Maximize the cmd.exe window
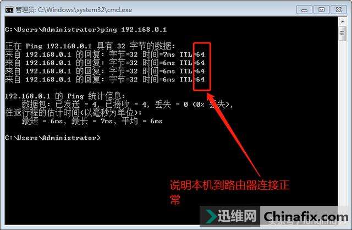The height and width of the screenshot is (230, 352). (321, 10)
